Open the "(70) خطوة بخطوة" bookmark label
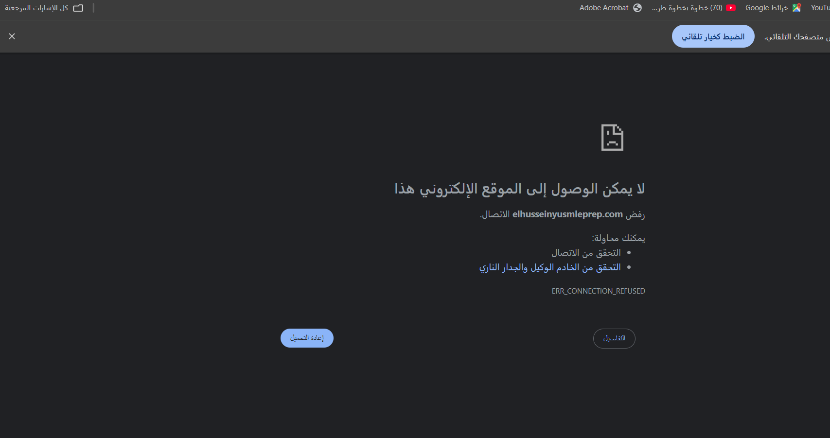The width and height of the screenshot is (830, 438). (x=687, y=8)
